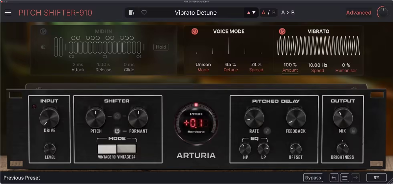Toggle Voice Mode power button

point(195,31)
